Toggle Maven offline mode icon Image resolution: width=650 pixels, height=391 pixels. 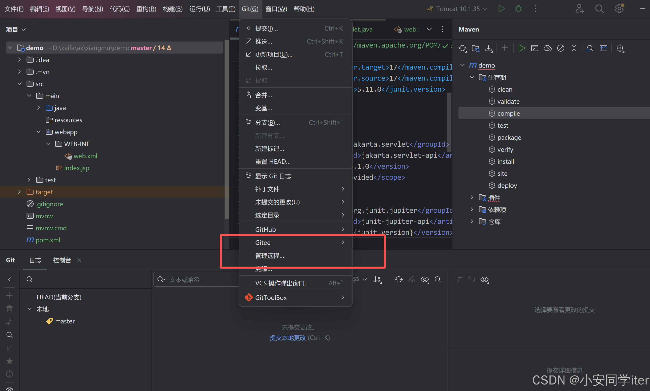click(x=548, y=48)
